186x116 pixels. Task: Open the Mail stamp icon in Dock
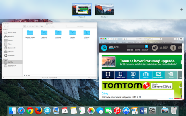(x=56, y=111)
